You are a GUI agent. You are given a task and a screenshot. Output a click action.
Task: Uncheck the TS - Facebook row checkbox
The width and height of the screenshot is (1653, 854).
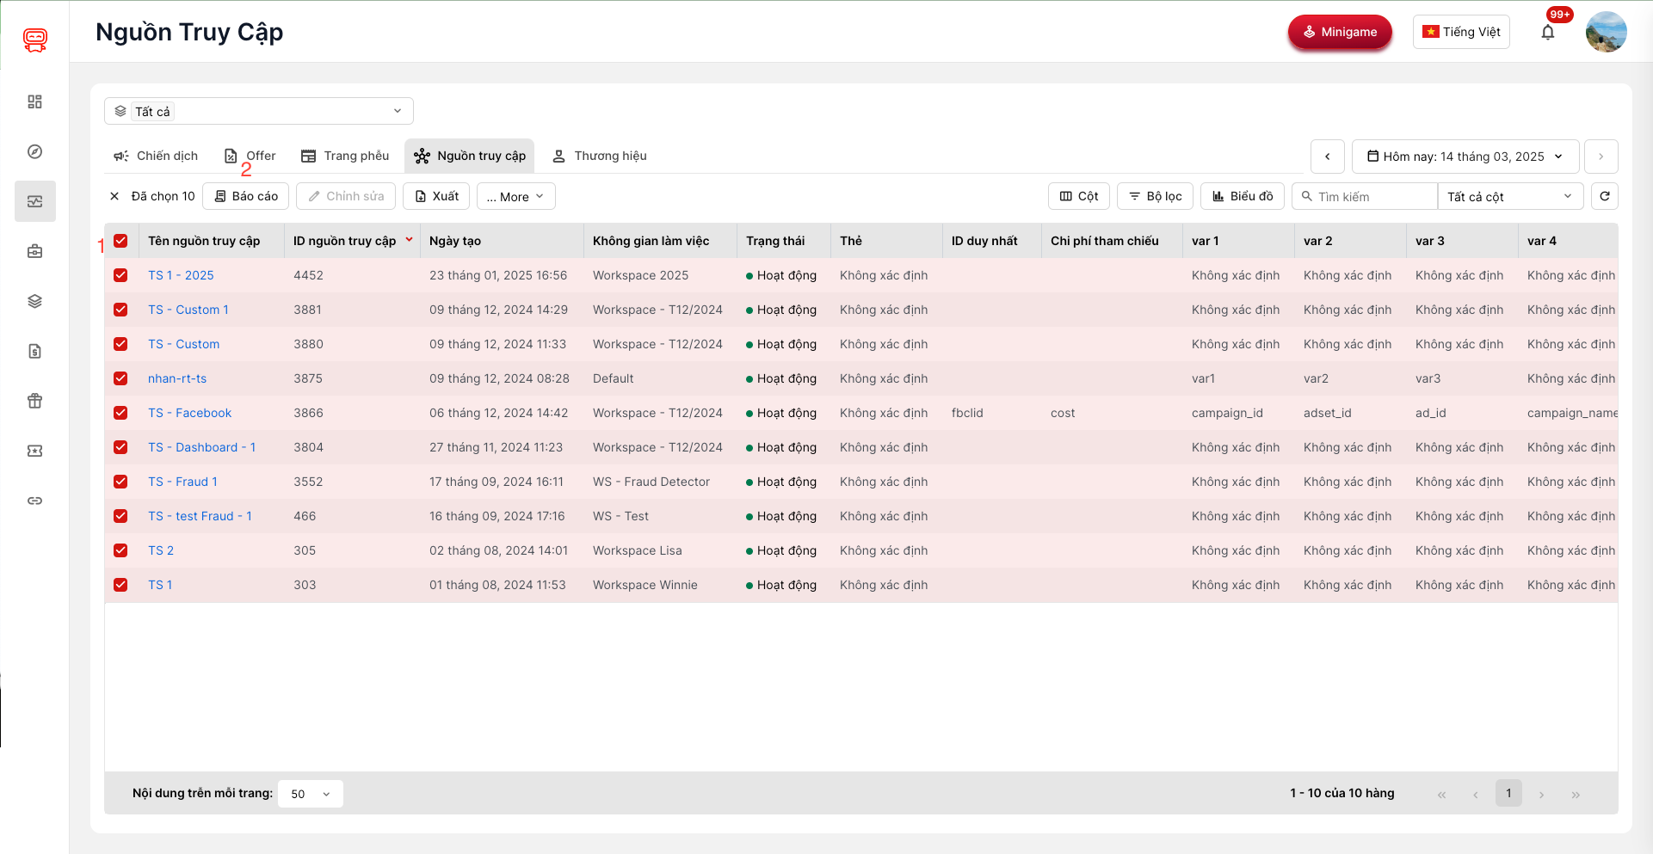point(120,413)
